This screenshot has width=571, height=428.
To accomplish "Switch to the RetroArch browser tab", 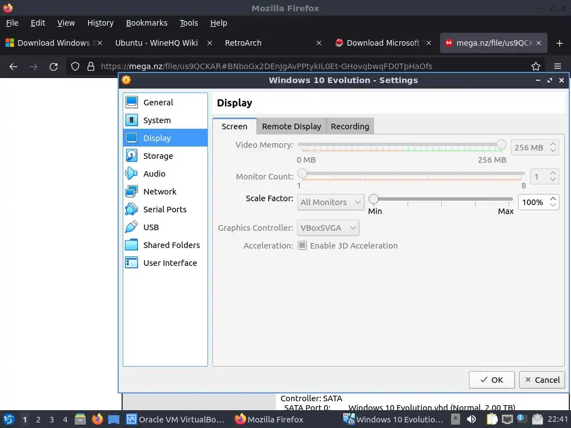I will 243,43.
